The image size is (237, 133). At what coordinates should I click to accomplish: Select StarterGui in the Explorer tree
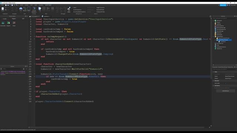click(219, 33)
